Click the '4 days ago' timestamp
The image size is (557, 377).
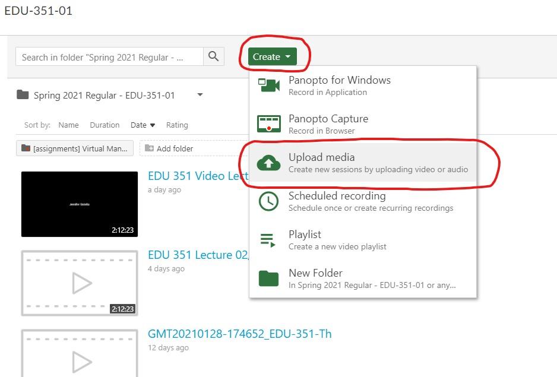(x=166, y=268)
